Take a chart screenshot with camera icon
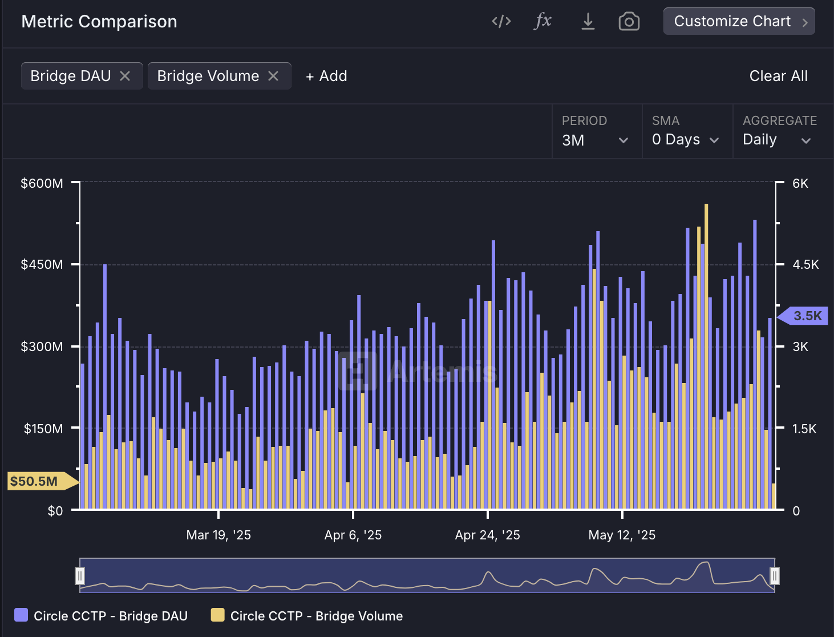The height and width of the screenshot is (637, 834). click(x=629, y=22)
